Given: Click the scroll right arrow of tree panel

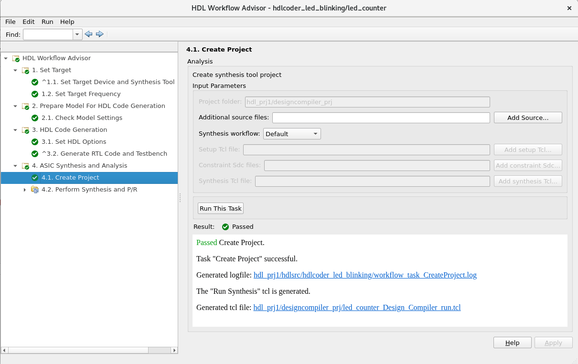Looking at the screenshot, I should (x=174, y=350).
